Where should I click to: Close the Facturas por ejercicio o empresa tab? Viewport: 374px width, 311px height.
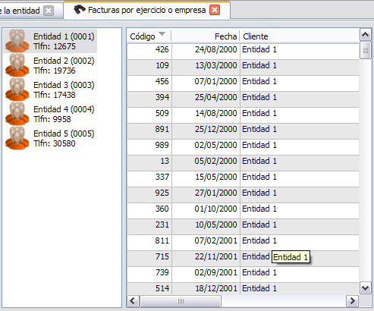215,10
